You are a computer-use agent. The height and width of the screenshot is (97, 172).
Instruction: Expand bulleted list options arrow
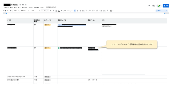click(95, 11)
